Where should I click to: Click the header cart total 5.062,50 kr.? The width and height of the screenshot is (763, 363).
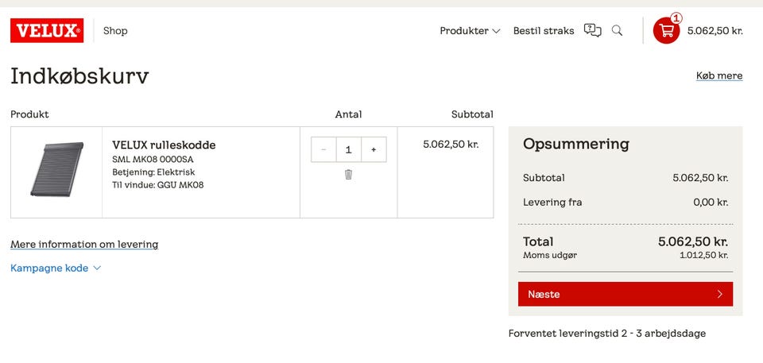point(715,31)
